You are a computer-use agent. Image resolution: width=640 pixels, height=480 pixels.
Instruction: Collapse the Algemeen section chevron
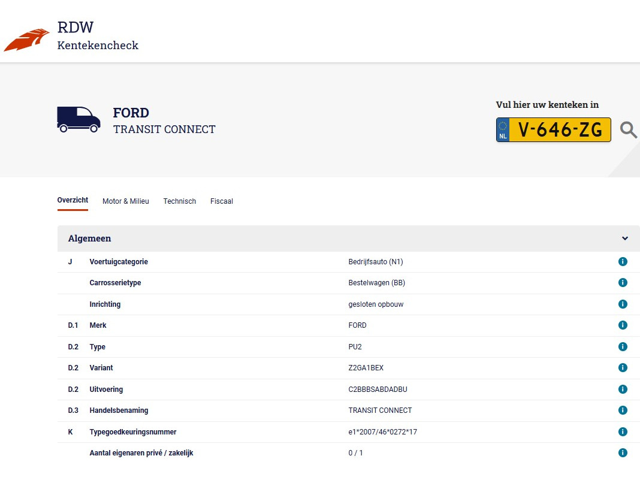(x=625, y=239)
